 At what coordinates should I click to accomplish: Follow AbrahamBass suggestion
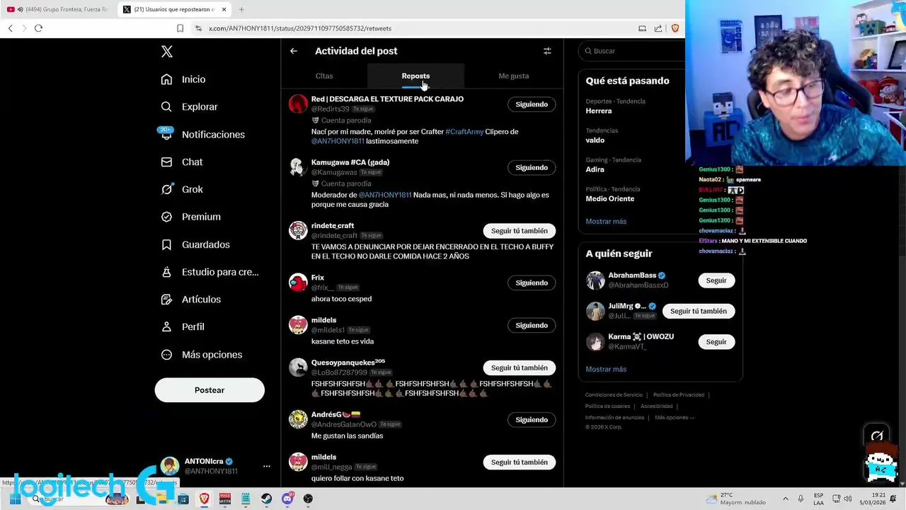click(x=716, y=280)
